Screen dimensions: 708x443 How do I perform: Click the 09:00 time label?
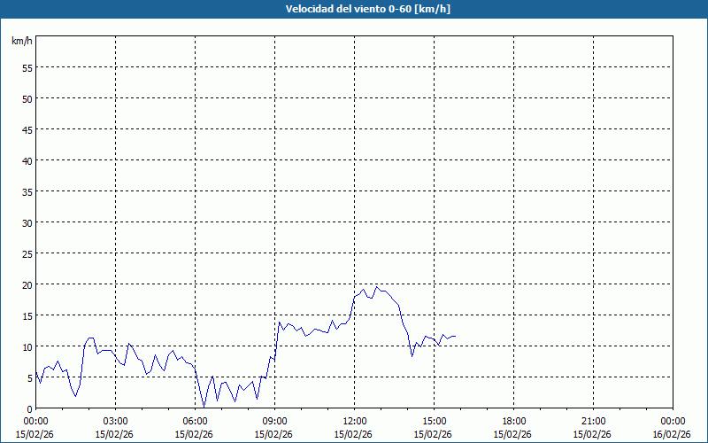(x=274, y=421)
